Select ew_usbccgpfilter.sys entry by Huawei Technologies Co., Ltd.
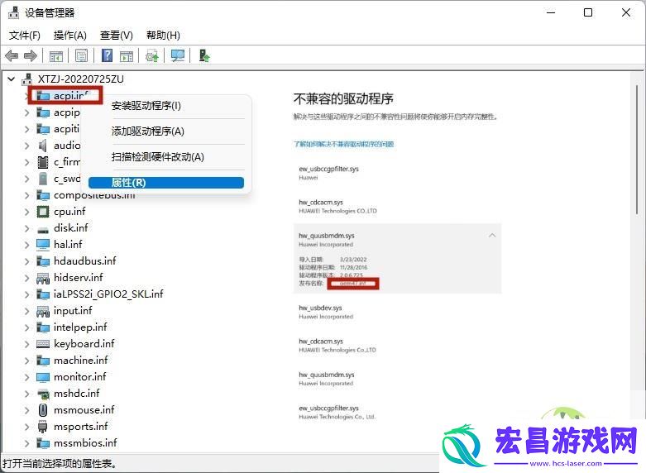This screenshot has height=473, width=646. coord(337,412)
